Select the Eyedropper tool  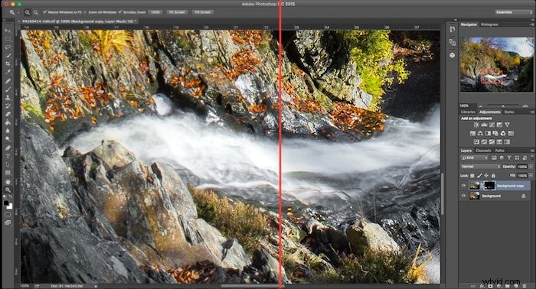click(8, 72)
